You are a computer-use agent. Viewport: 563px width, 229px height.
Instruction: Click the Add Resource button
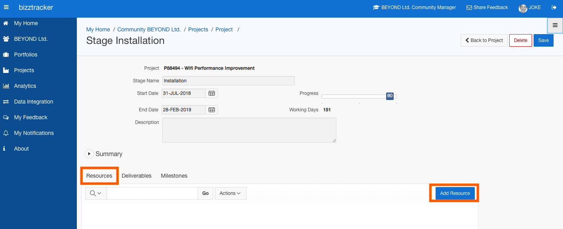455,193
